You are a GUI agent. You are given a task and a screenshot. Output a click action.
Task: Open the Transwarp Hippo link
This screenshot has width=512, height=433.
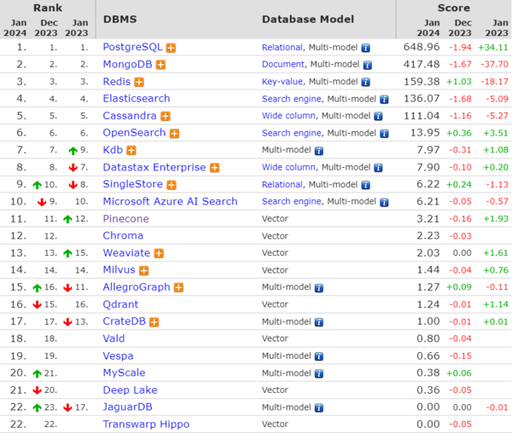(x=146, y=424)
